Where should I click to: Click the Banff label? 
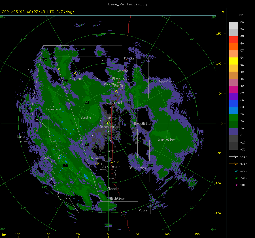click(47, 158)
